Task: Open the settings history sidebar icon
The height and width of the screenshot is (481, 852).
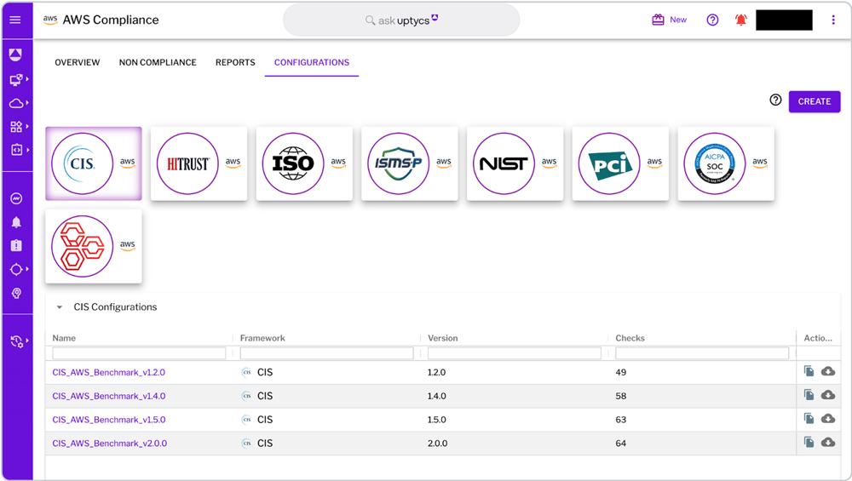Action: click(x=17, y=341)
